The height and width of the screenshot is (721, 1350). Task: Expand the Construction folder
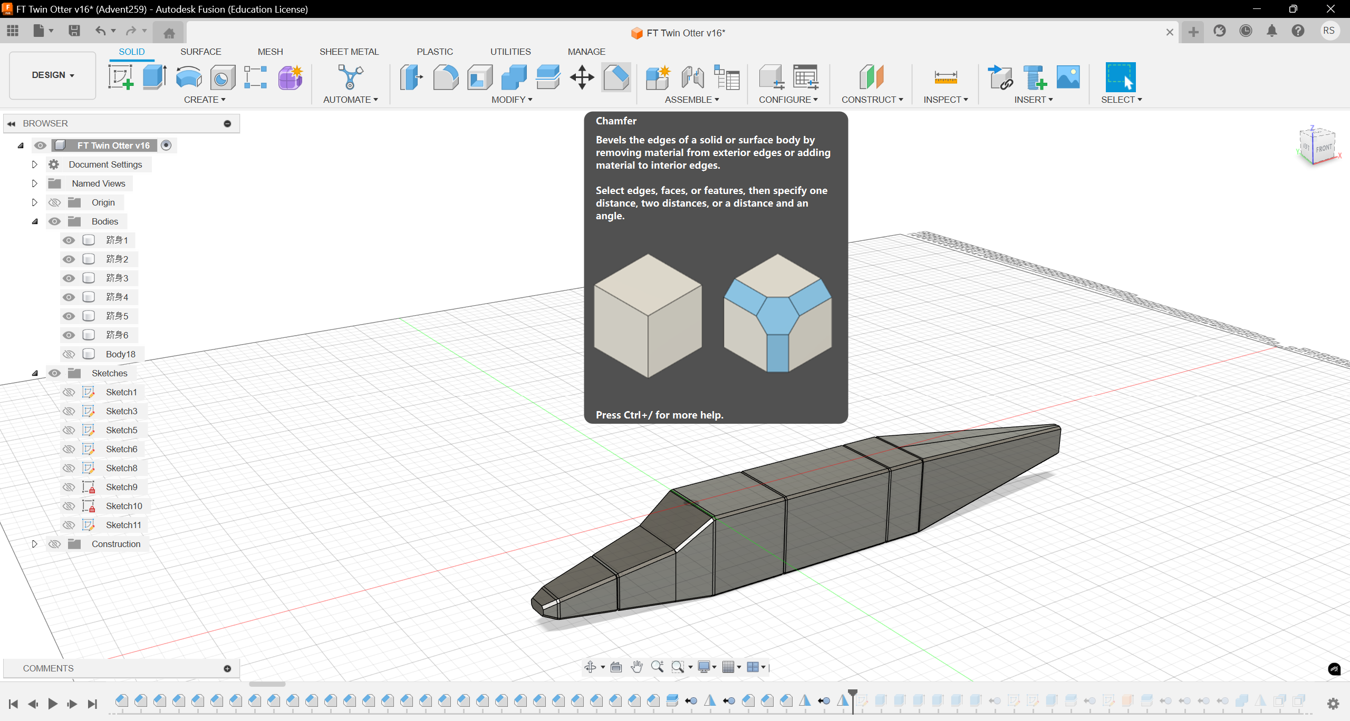(35, 544)
